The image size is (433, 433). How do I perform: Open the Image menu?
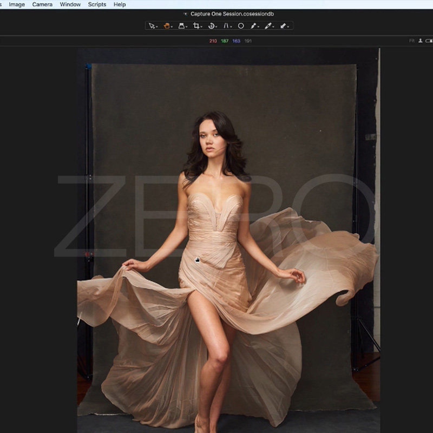click(17, 4)
